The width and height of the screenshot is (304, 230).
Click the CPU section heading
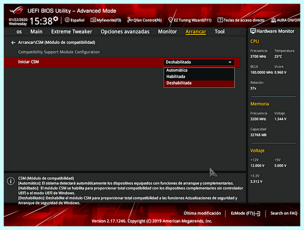254,42
